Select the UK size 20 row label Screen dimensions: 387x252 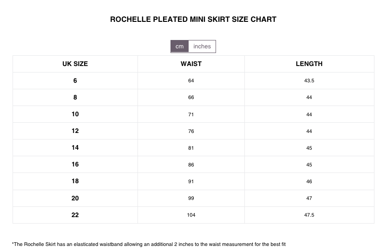tap(75, 198)
